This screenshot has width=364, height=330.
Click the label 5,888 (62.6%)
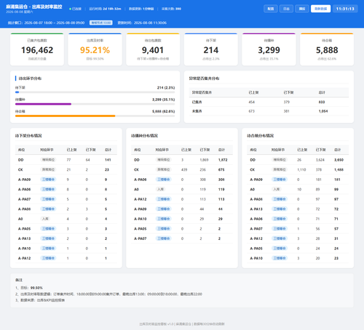coord(164,111)
